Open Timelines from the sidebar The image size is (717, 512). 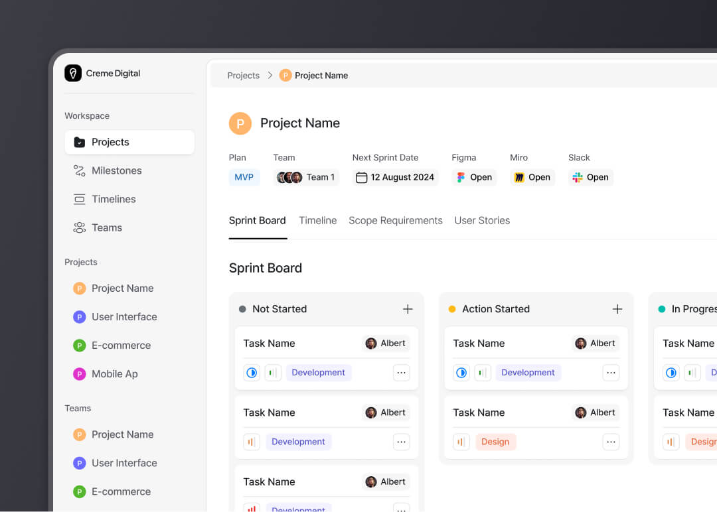114,199
